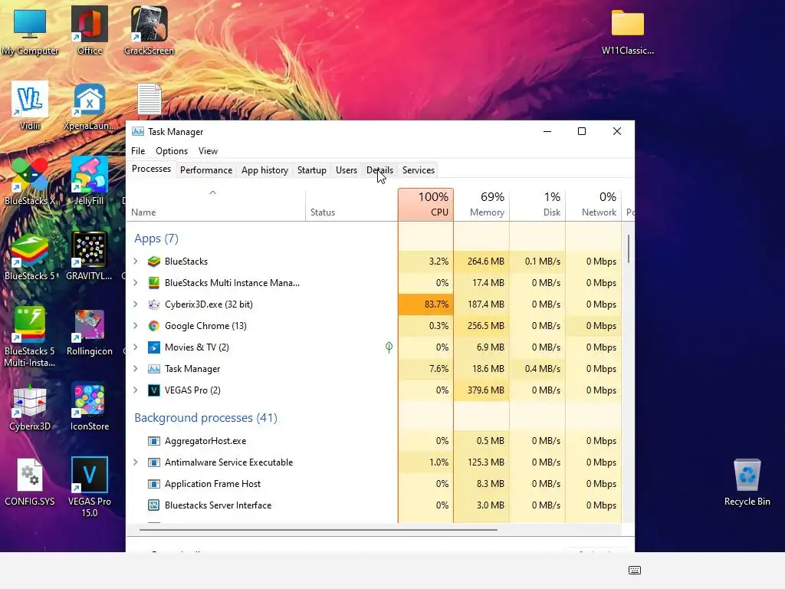
Task: Switch to the Startup tab
Action: 312,170
